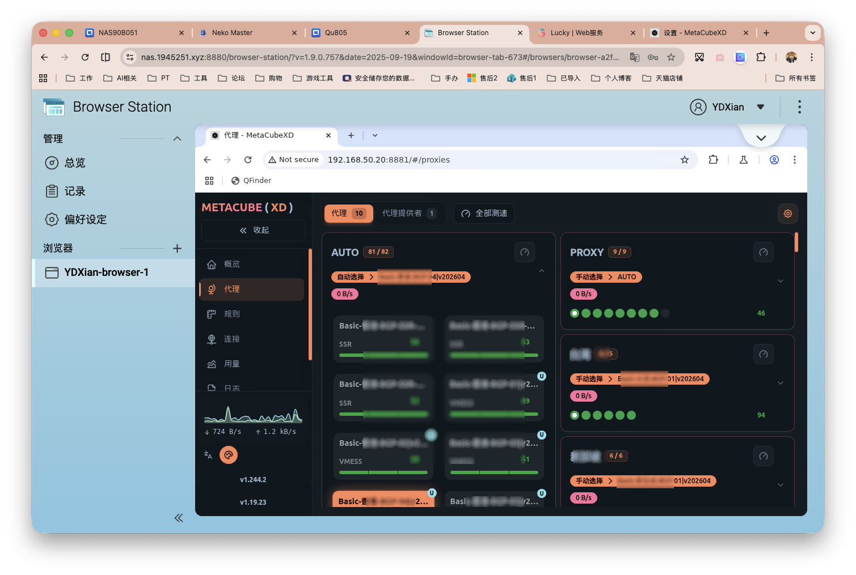The height and width of the screenshot is (575, 856).
Task: Click the 全部测速 (Test All) button
Action: [x=484, y=214]
